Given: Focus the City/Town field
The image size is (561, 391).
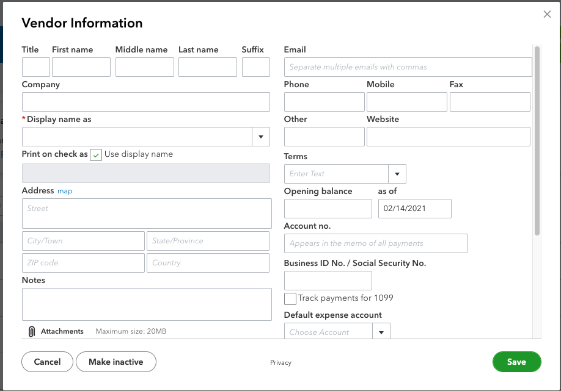Looking at the screenshot, I should (83, 241).
